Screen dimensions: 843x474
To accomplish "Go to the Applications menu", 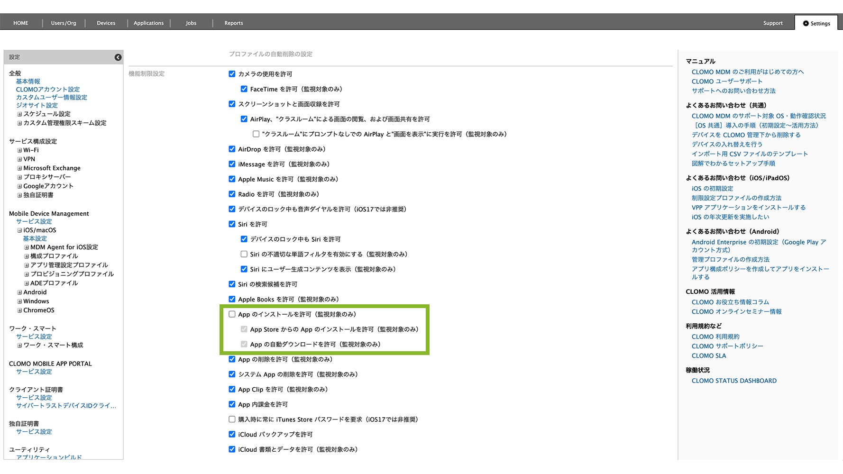I will pyautogui.click(x=148, y=23).
